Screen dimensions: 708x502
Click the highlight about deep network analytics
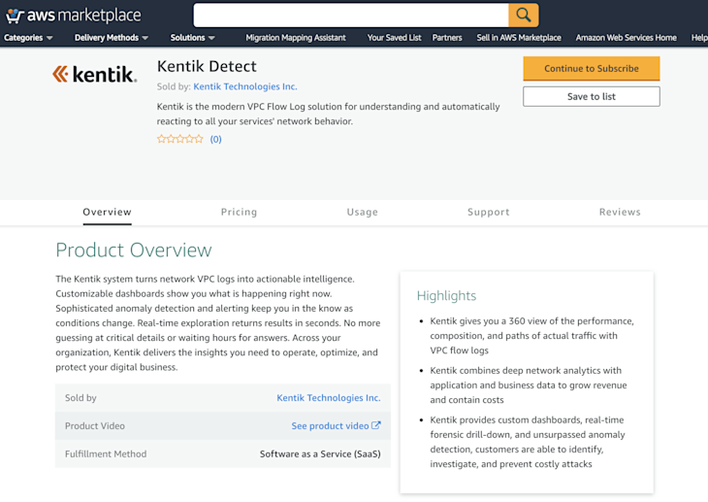[x=529, y=385]
